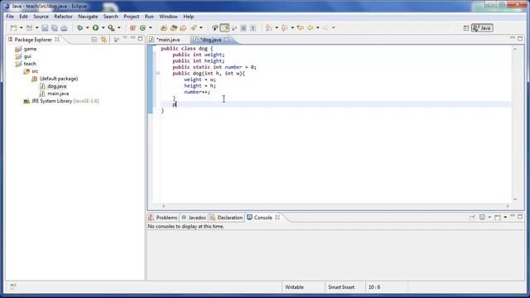Click the New file wizard icon
The height and width of the screenshot is (298, 530).
click(13, 28)
